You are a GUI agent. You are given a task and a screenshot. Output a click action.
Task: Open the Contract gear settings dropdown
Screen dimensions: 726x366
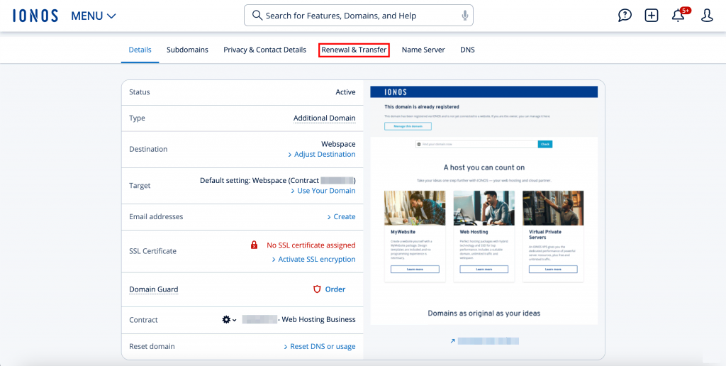(x=229, y=320)
